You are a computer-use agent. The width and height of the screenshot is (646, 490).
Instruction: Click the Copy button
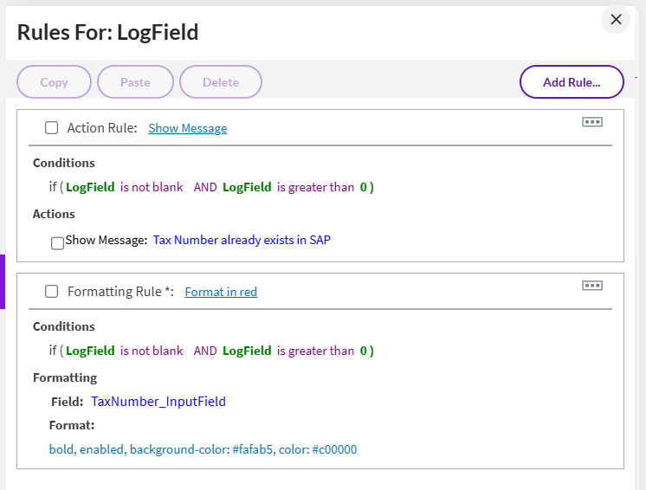54,82
